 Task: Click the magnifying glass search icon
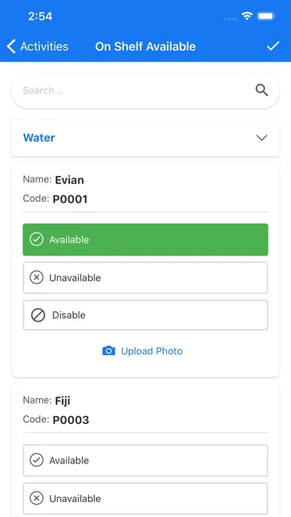point(261,90)
